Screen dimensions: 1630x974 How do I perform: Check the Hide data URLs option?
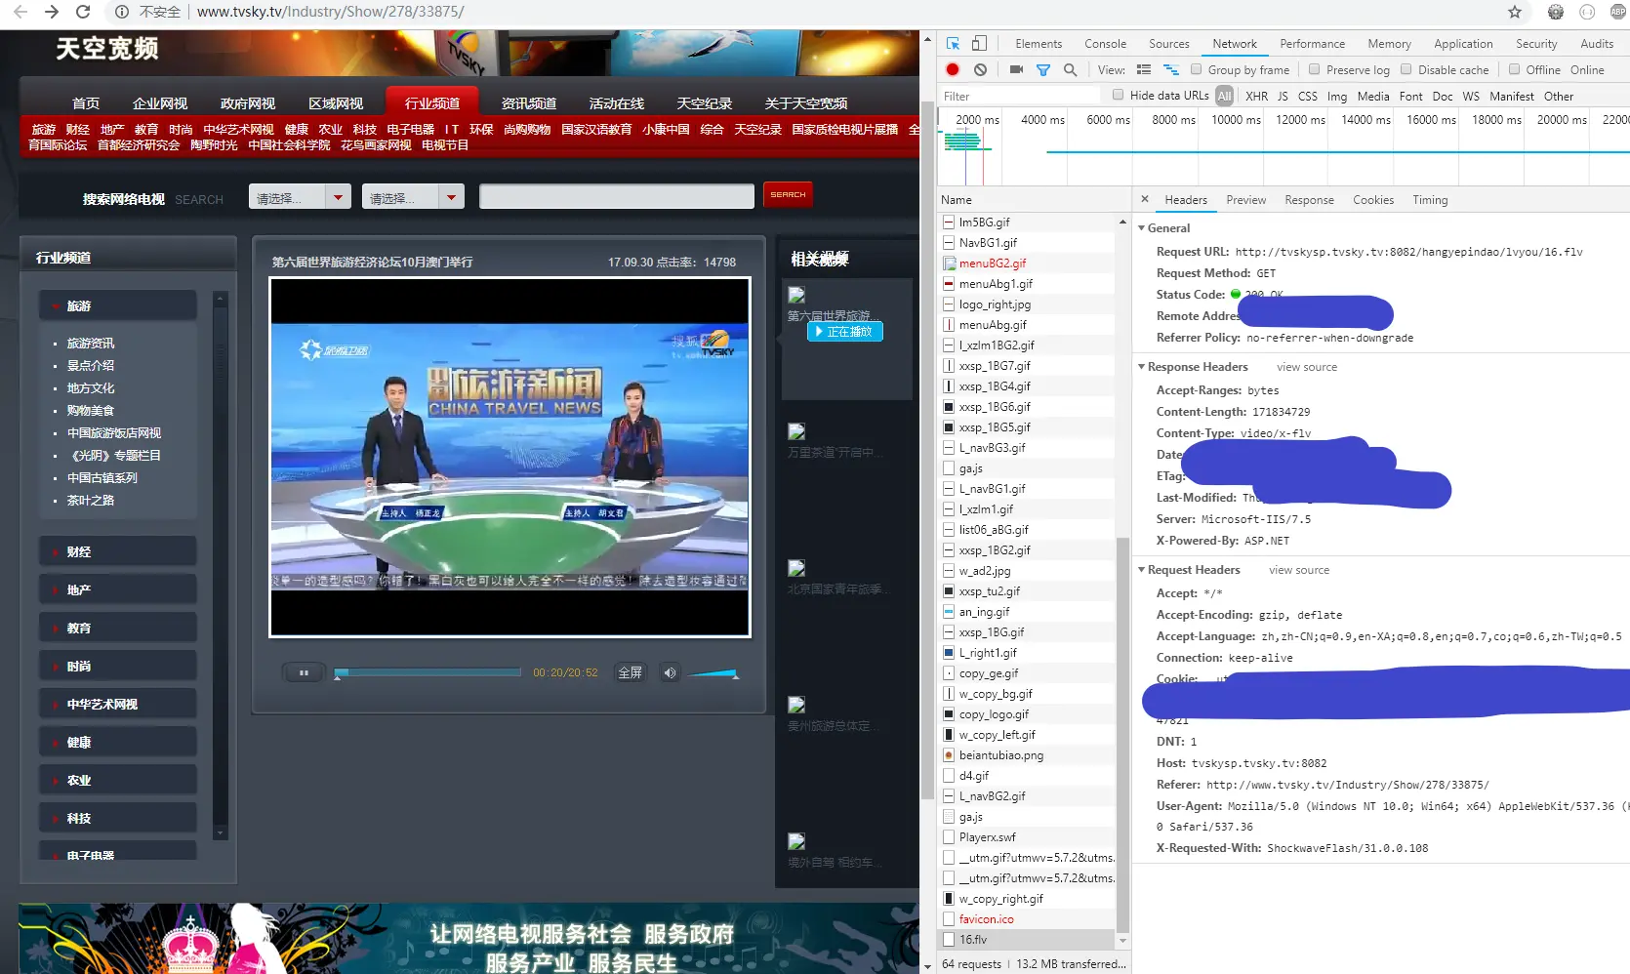coord(1118,95)
